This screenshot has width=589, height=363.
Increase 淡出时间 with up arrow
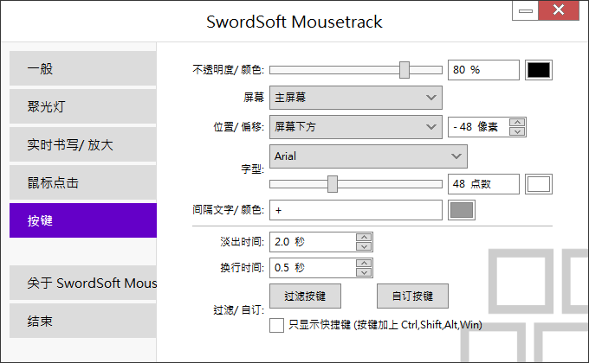pyautogui.click(x=364, y=238)
